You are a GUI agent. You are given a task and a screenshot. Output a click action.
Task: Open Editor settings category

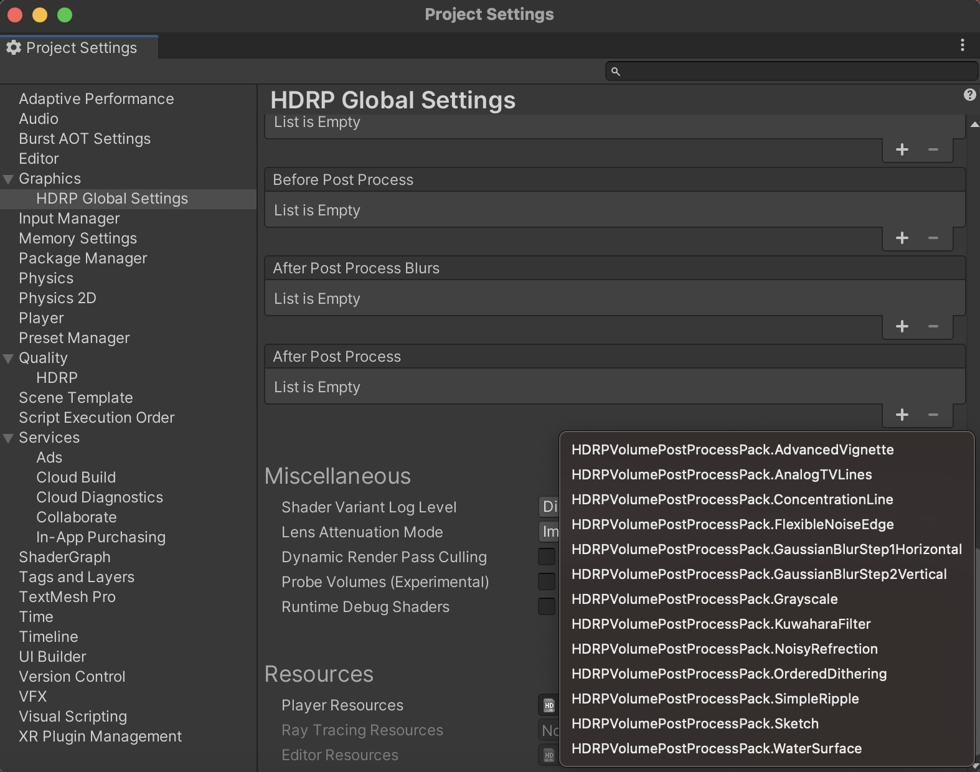tap(39, 159)
